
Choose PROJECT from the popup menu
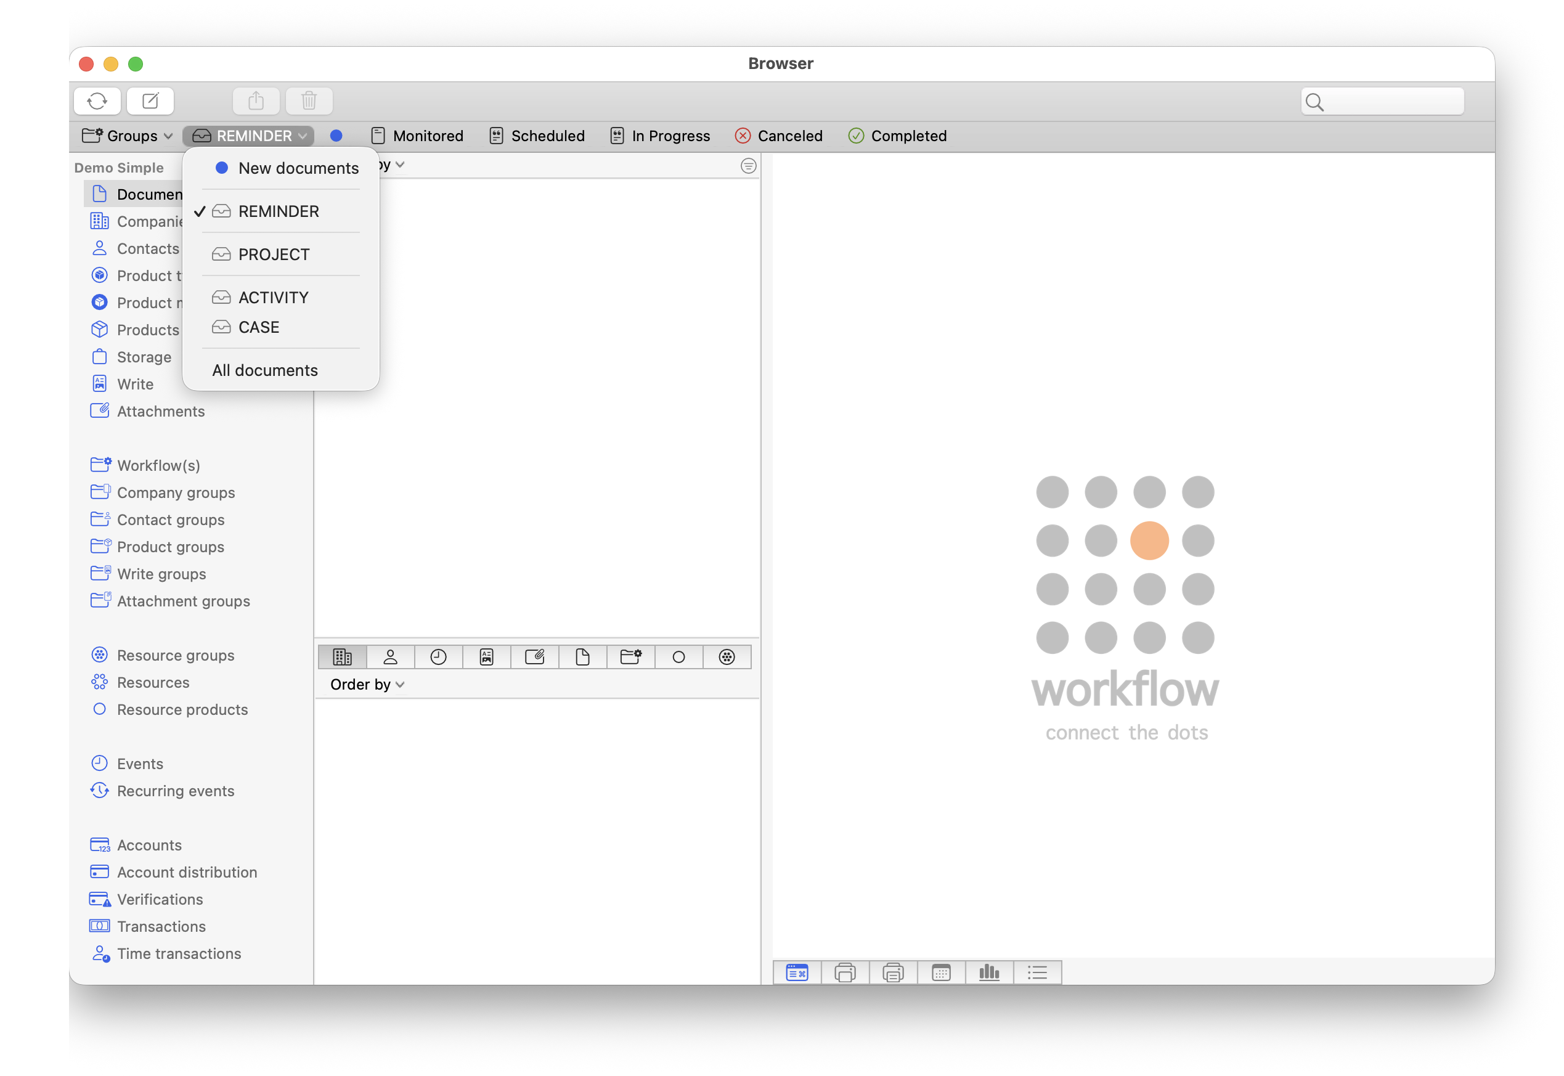[274, 255]
